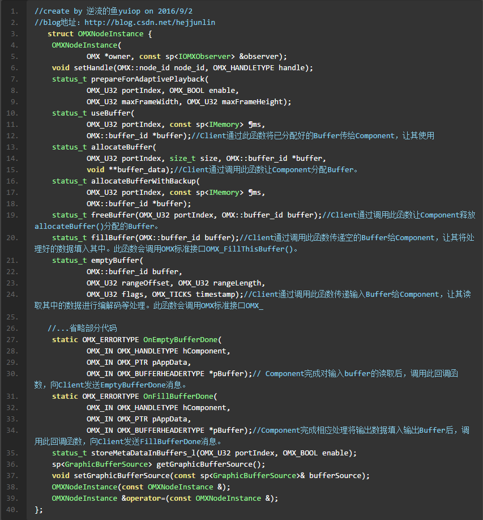Image resolution: width=483 pixels, height=520 pixels.
Task: Click the OMXNodeInstance constructor name on line 4
Action: [84, 45]
